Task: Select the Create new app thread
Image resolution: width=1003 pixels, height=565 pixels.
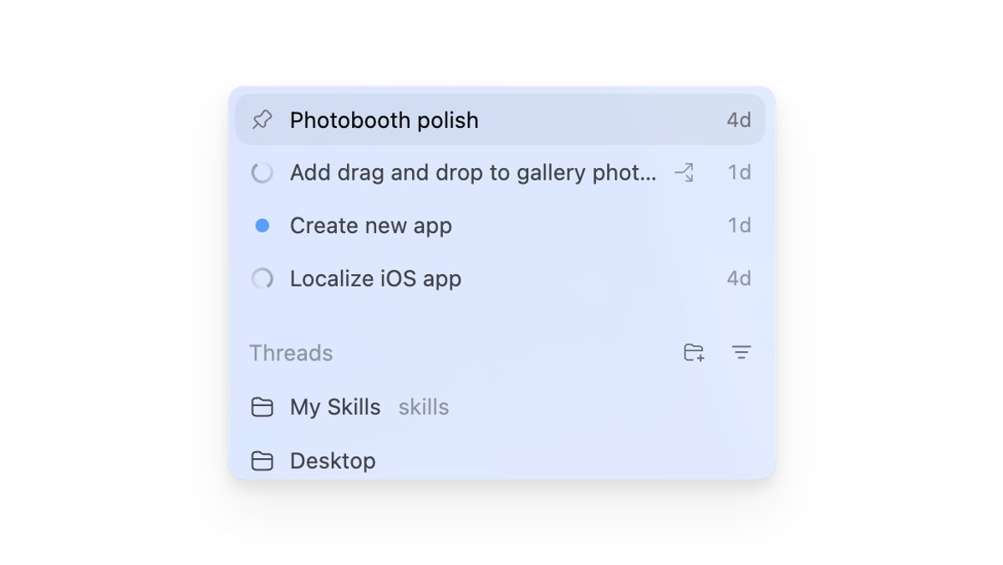Action: tap(500, 226)
